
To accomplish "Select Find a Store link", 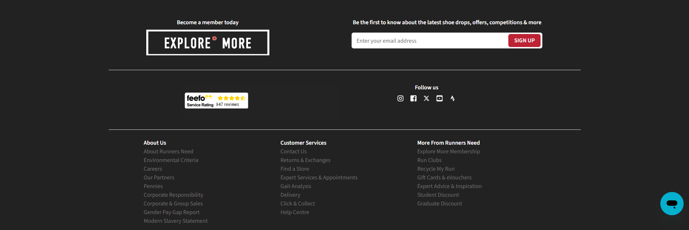I will (x=295, y=169).
